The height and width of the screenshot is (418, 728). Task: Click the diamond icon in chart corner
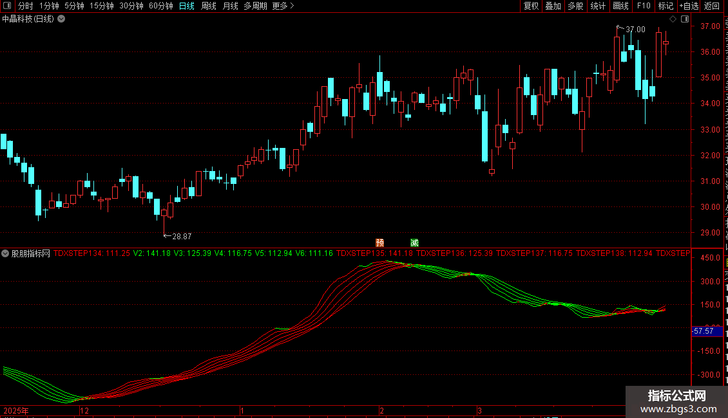point(673,19)
